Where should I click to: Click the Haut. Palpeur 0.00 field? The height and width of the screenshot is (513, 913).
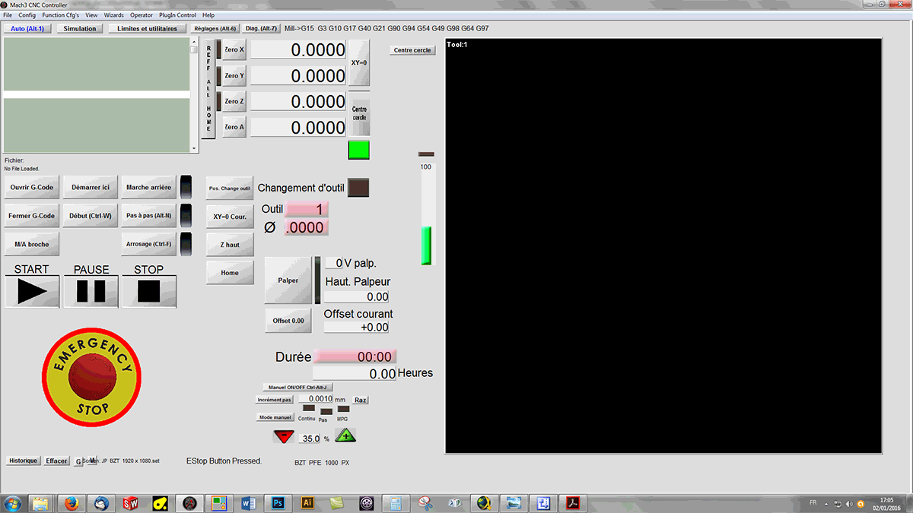point(357,296)
